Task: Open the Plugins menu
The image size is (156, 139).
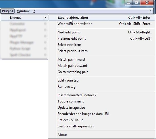Action: [7, 11]
